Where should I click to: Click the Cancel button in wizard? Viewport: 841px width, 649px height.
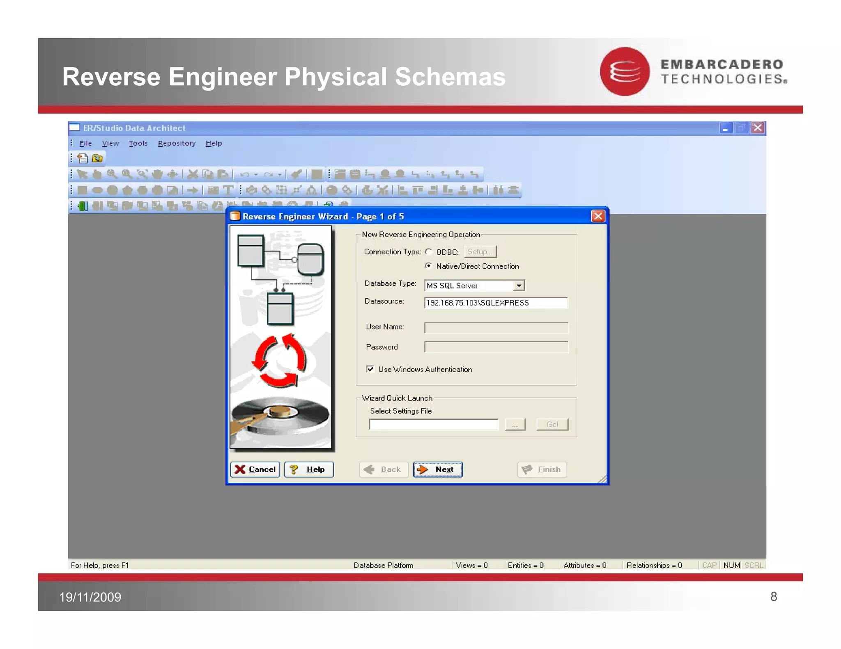(255, 469)
